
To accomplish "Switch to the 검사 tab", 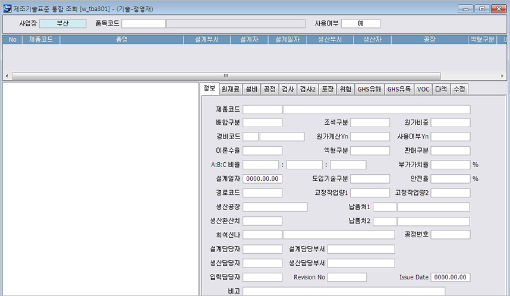I will coord(288,89).
